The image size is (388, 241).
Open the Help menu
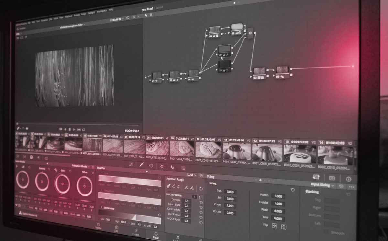point(111,10)
